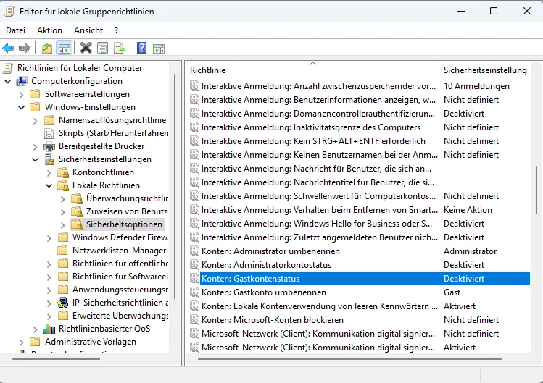The image size is (543, 383).
Task: Click the "10 Anmeldungen" setting value
Action: coord(476,86)
